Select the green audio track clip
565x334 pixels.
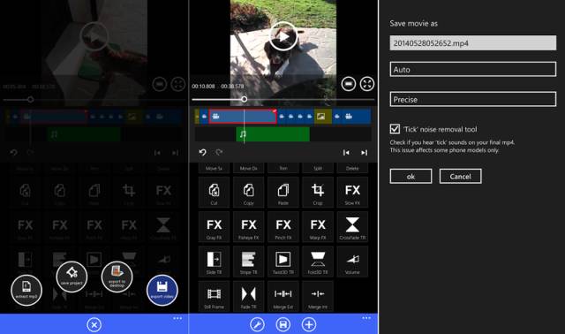(x=273, y=134)
